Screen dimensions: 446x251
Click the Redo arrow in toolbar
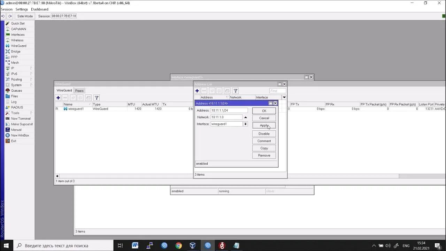(10, 16)
